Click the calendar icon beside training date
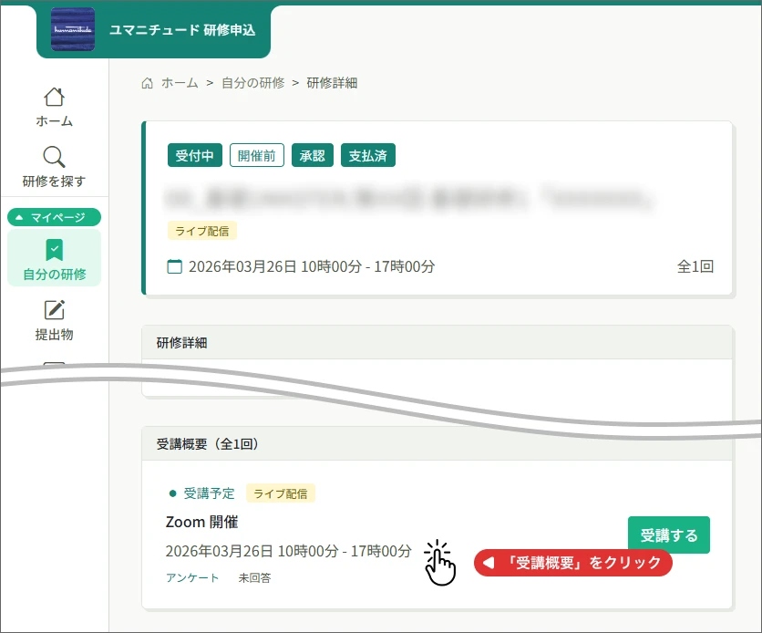Screen dimensions: 762x633 175,267
